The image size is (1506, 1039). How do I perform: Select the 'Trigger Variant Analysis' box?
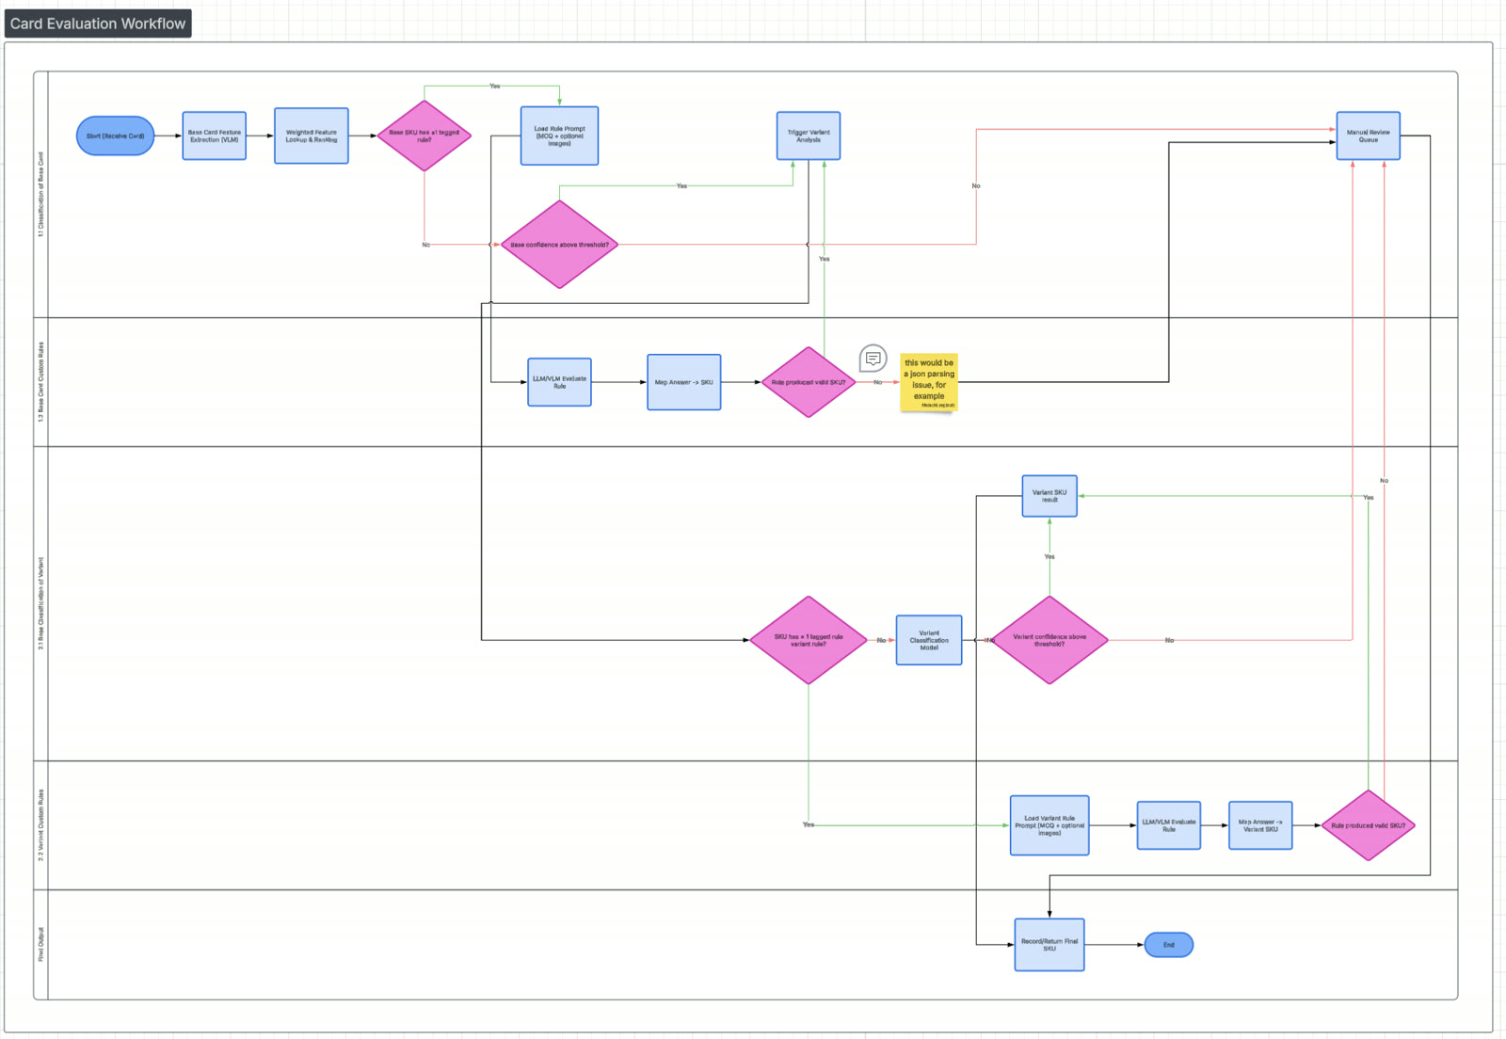(809, 136)
